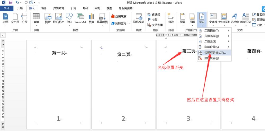Screen dimensions: 265x131
Task: Open the quick access toolbar customize arrow
Action: pyautogui.click(x=39, y=3)
